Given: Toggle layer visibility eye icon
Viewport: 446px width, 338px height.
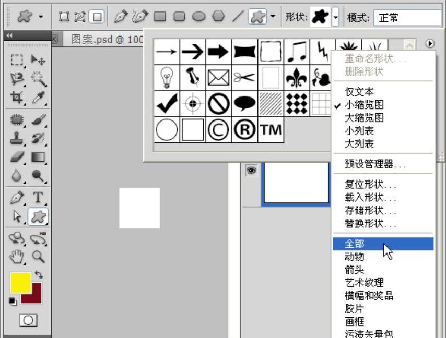Looking at the screenshot, I should click(251, 171).
